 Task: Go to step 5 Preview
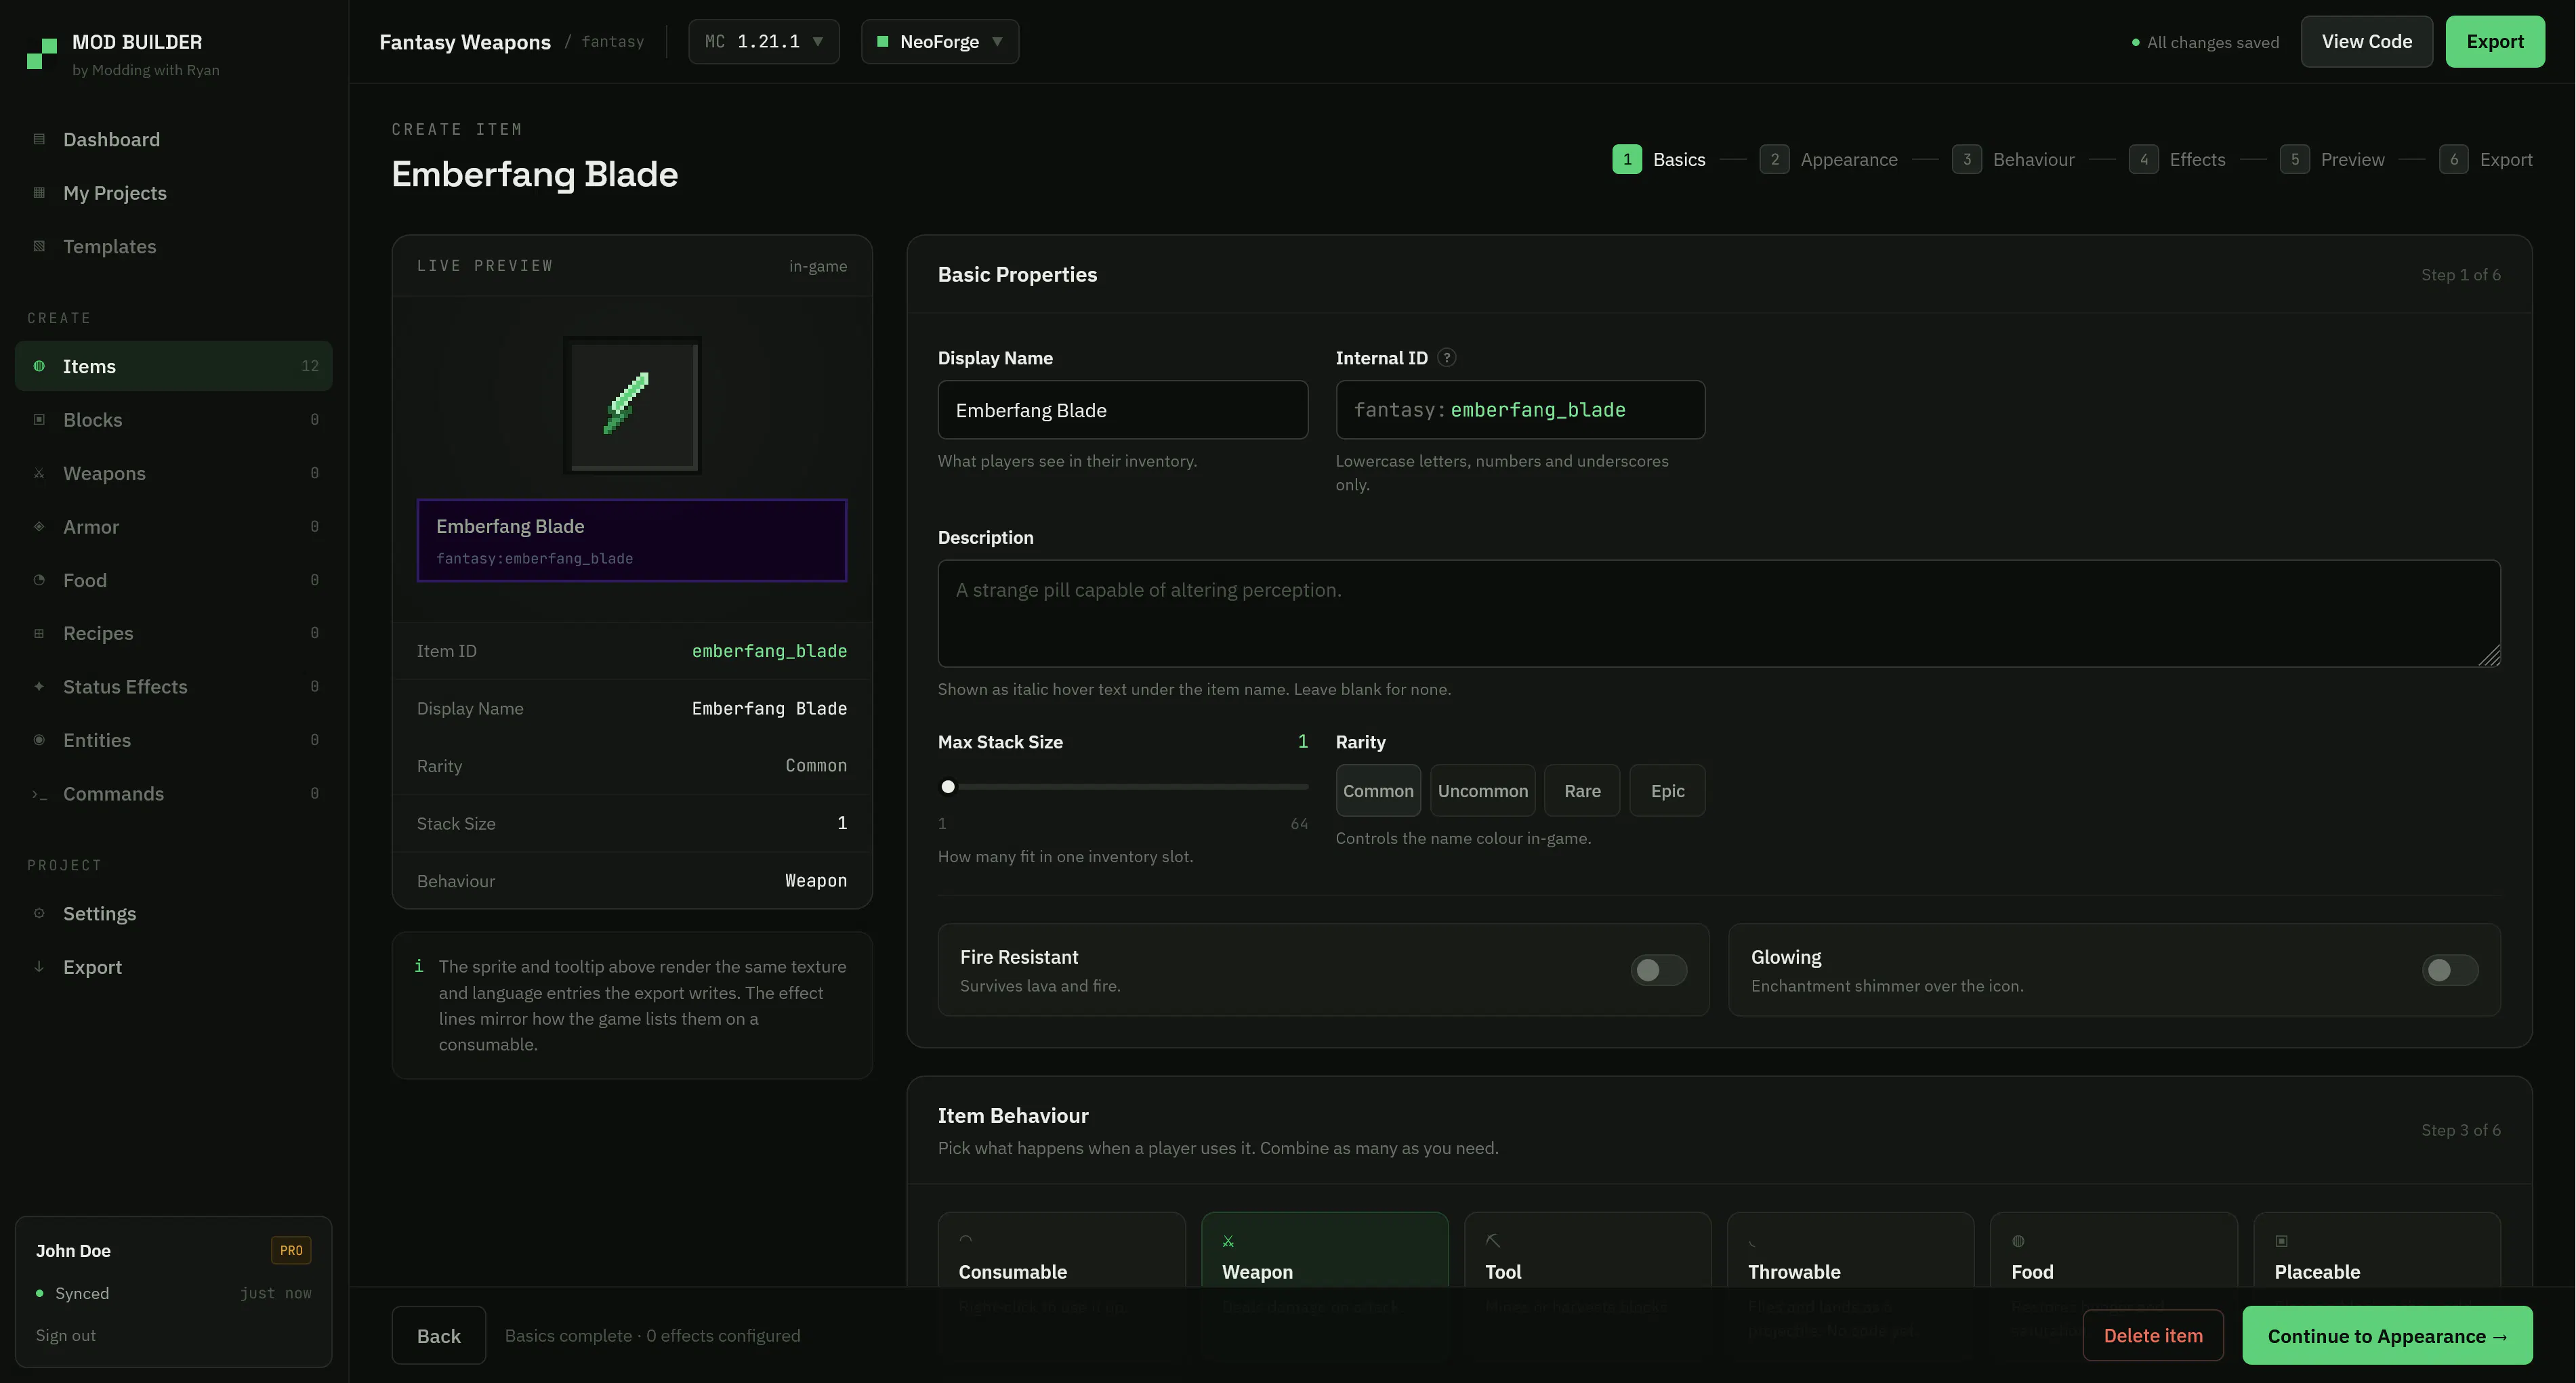coord(2332,159)
